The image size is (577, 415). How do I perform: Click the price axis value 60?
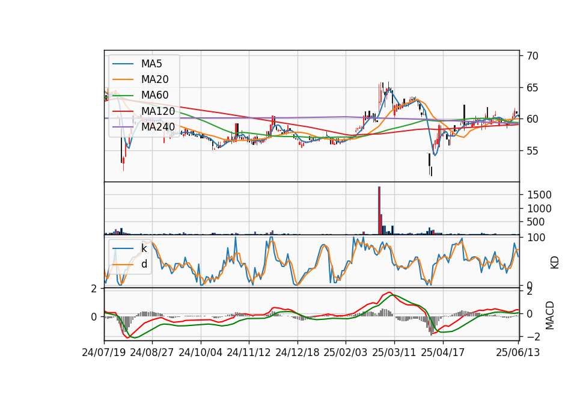[533, 119]
